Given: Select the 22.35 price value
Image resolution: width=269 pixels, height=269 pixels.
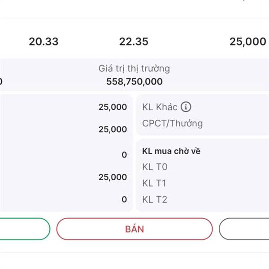Looking at the screenshot, I should (x=134, y=42).
